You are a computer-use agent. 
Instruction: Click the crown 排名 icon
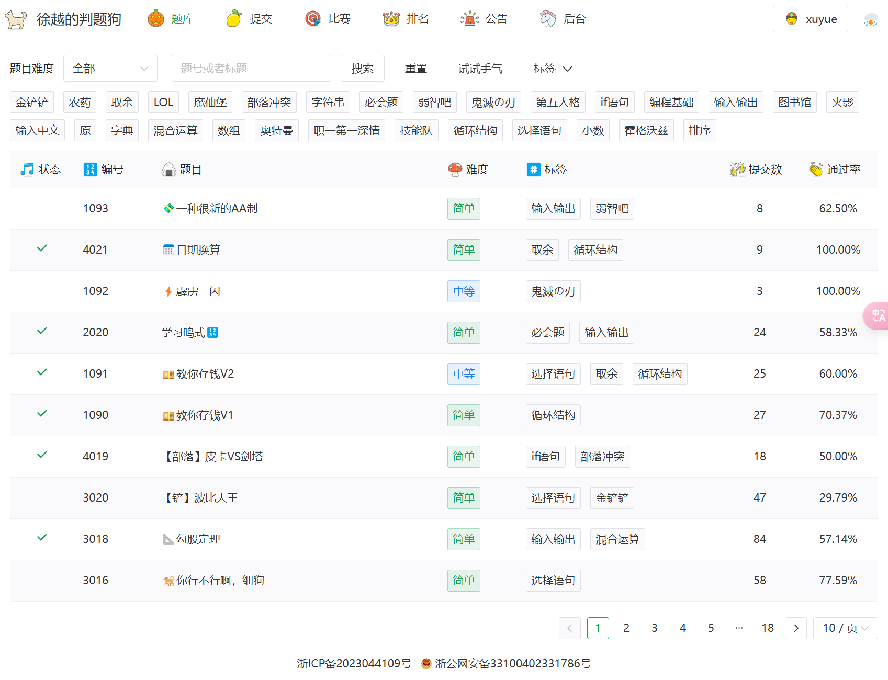tap(391, 19)
